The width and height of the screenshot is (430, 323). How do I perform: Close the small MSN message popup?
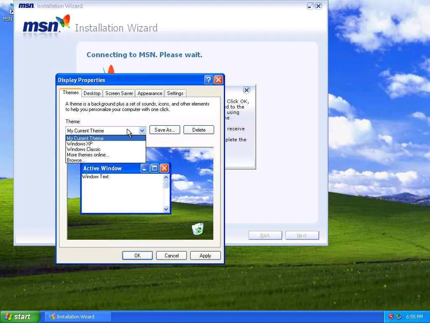click(x=246, y=90)
